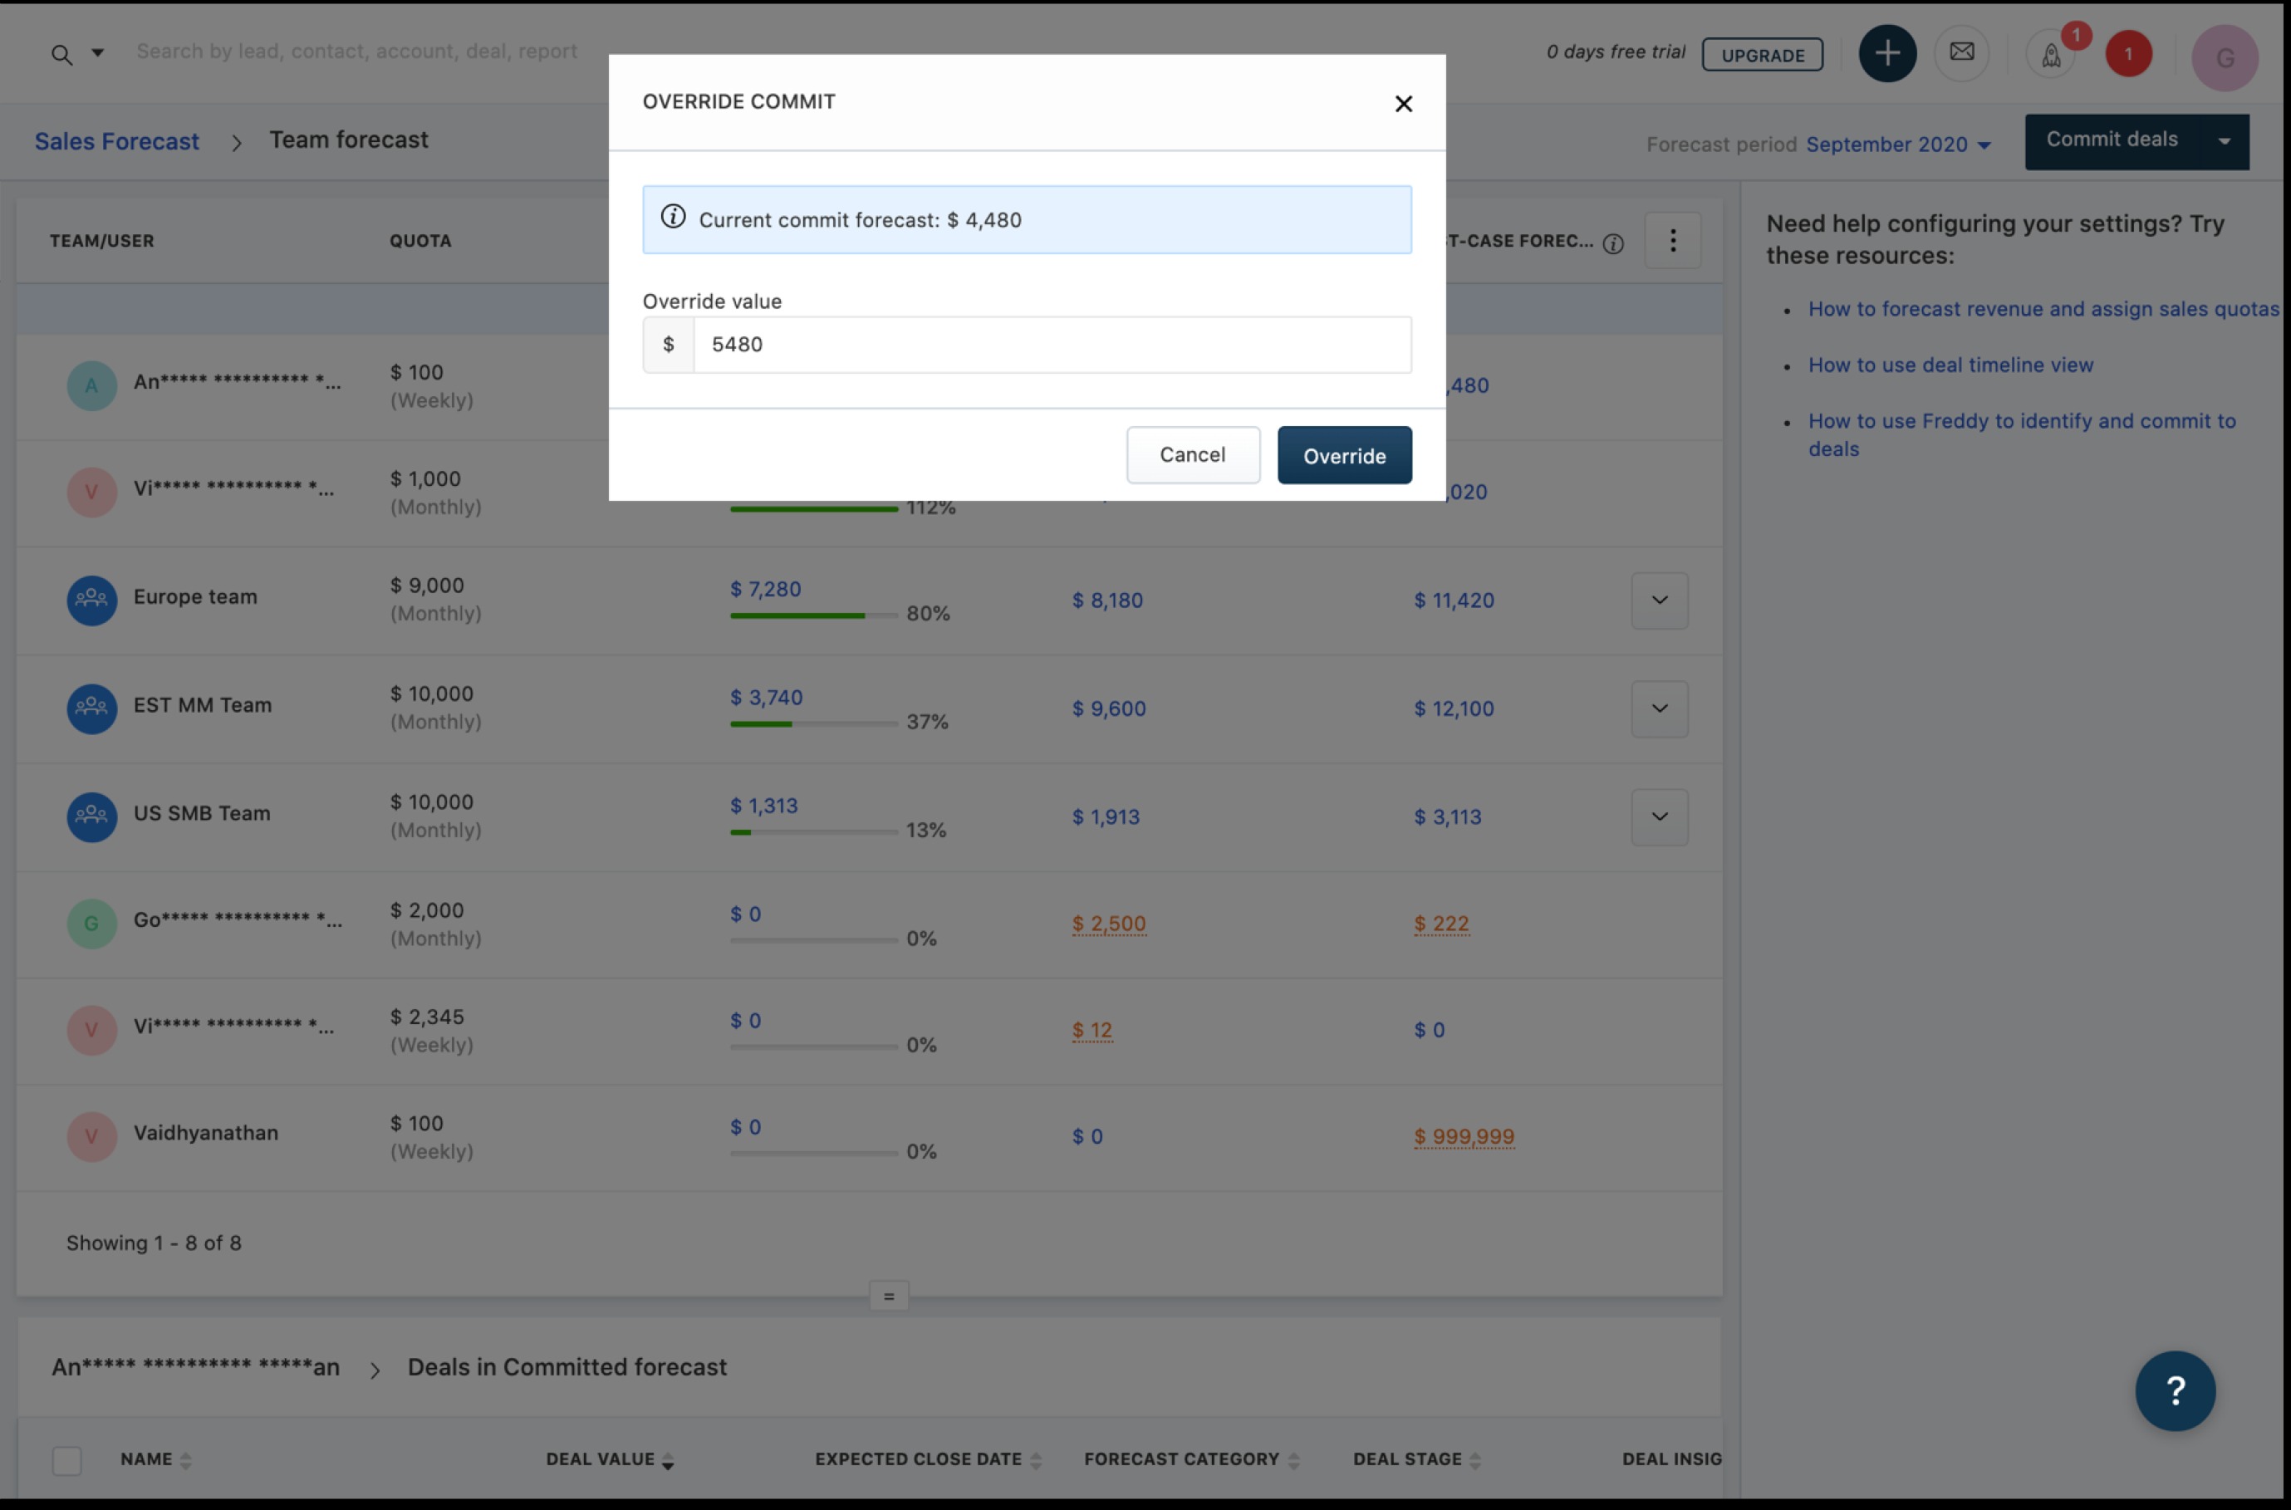
Task: Open the overridden $ 999,999 best-case value
Action: [1464, 1136]
